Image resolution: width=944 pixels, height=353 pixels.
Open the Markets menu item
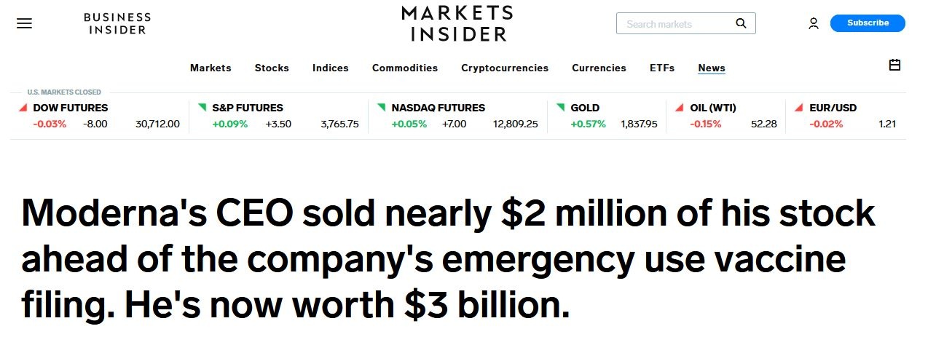tap(211, 68)
